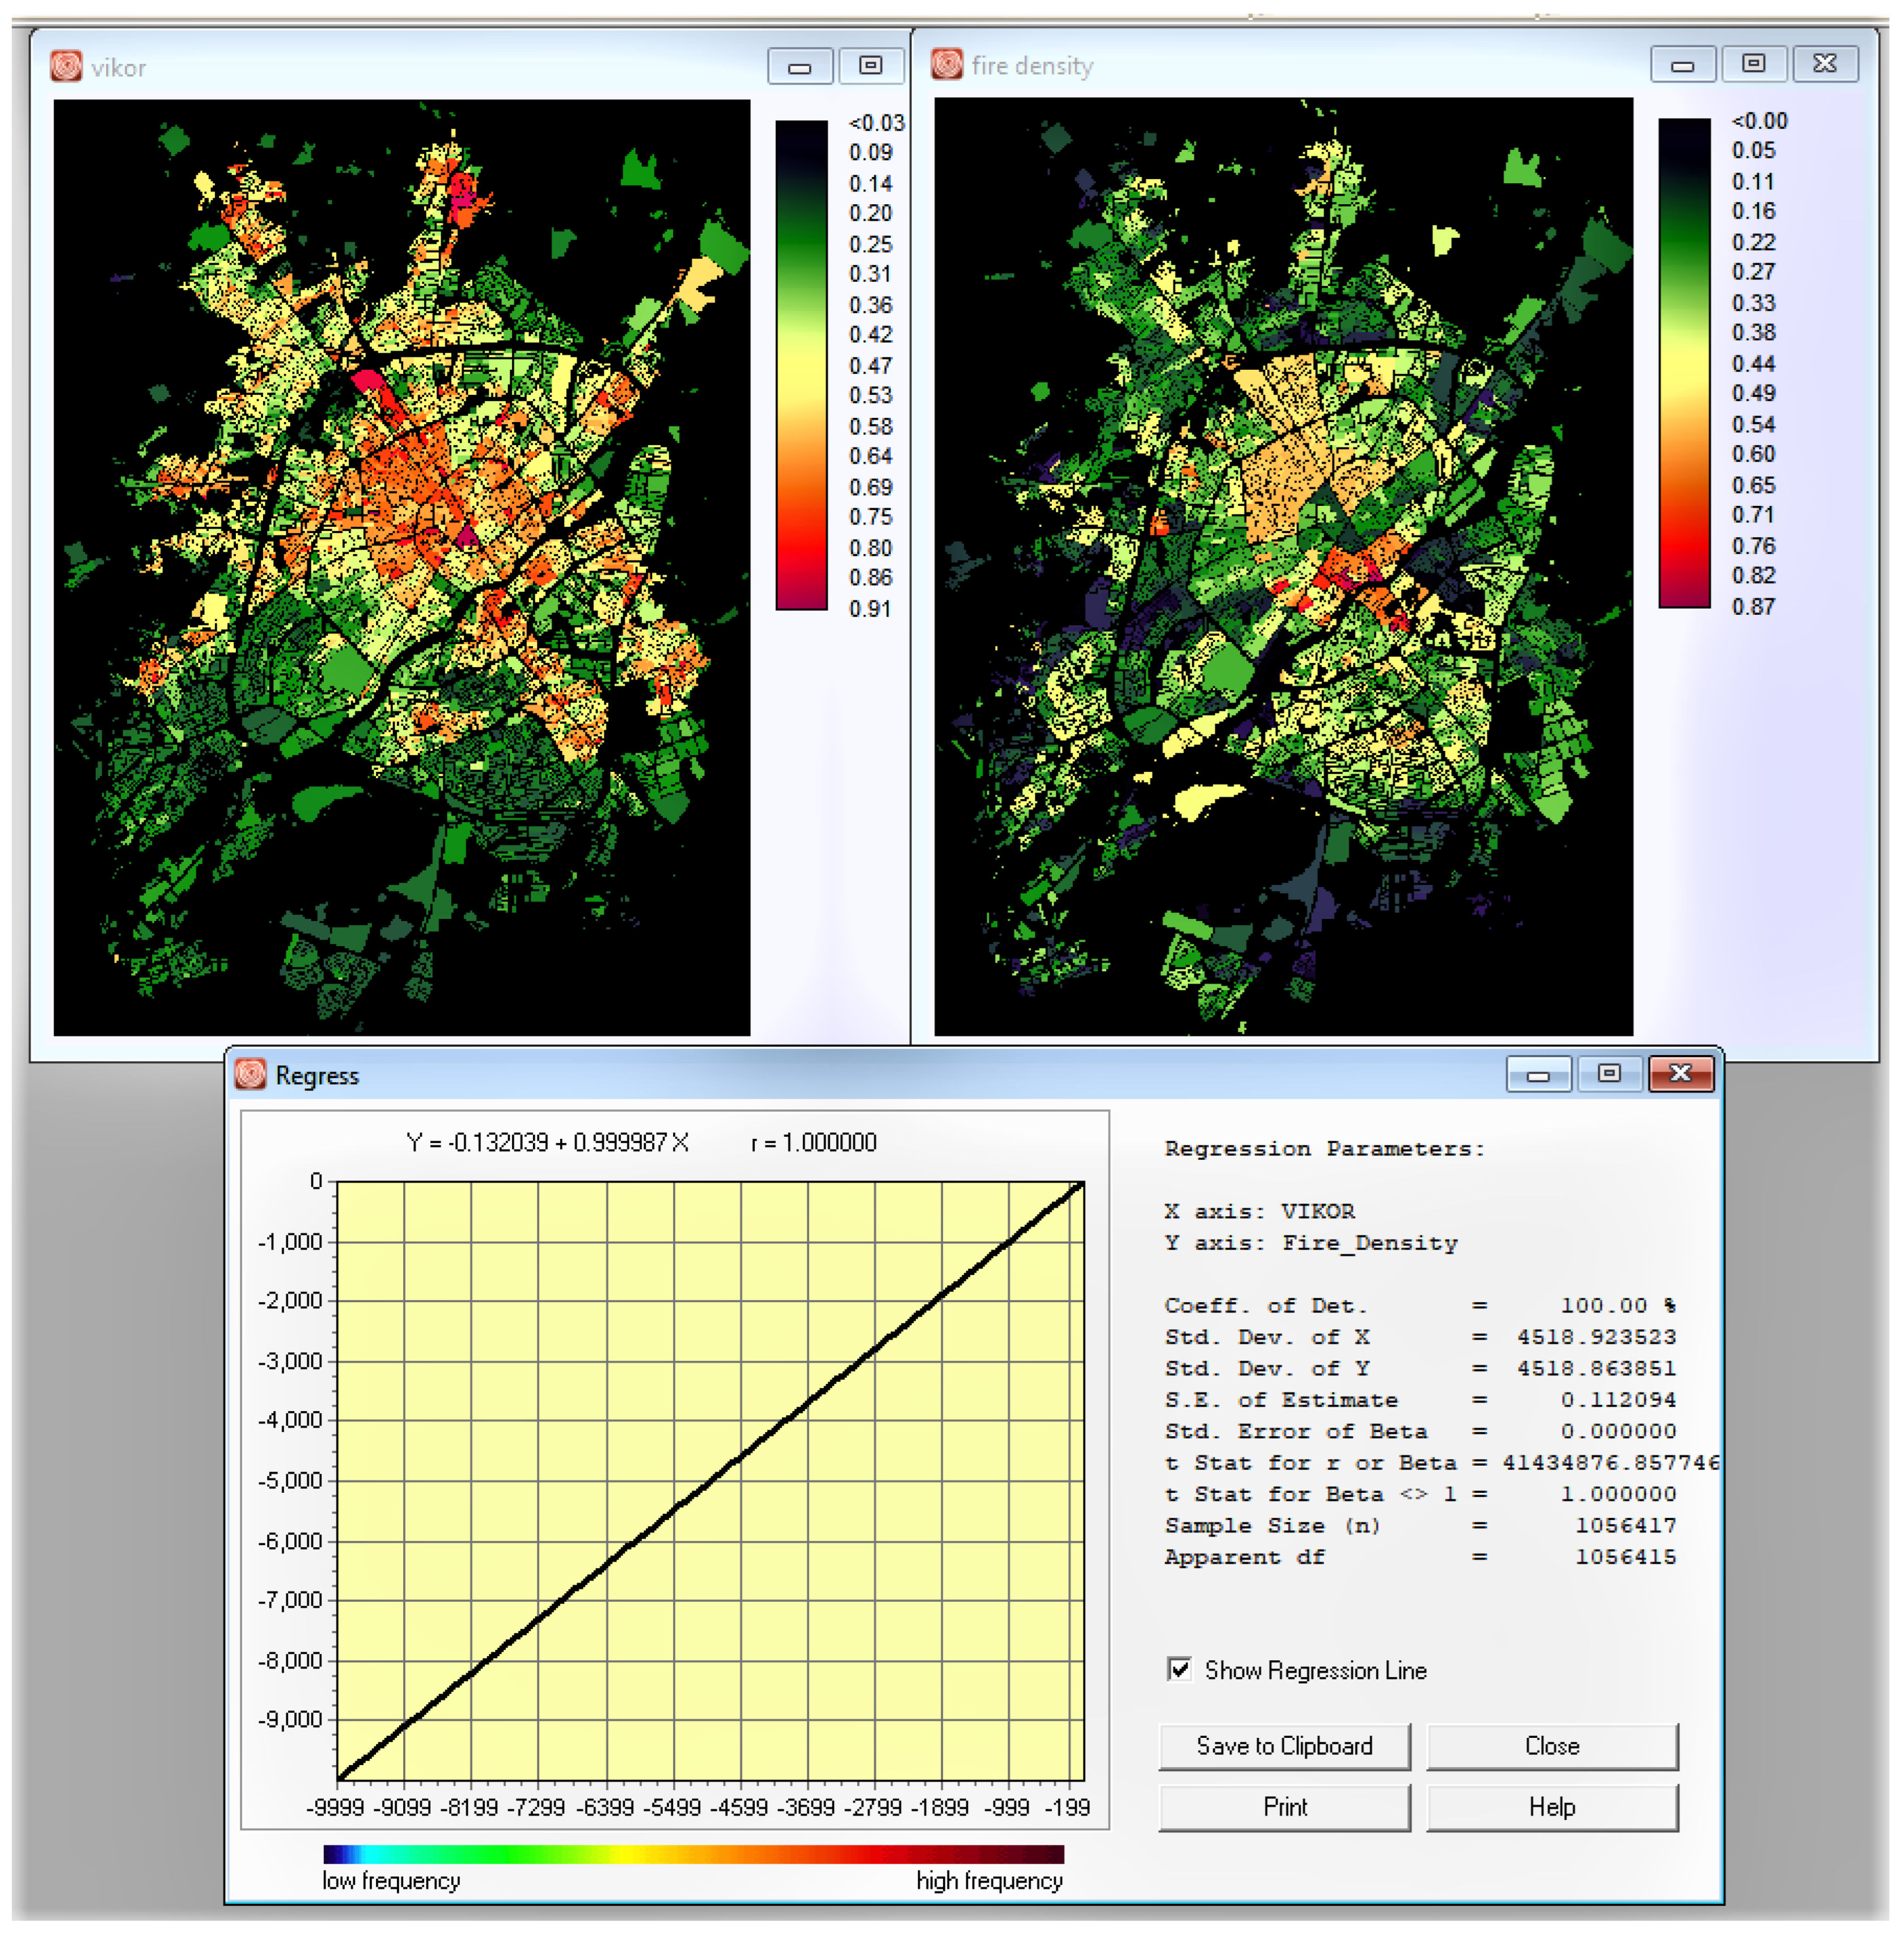Viewport: 1904px width, 1933px height.
Task: Maximize the vikor map window
Action: [870, 66]
